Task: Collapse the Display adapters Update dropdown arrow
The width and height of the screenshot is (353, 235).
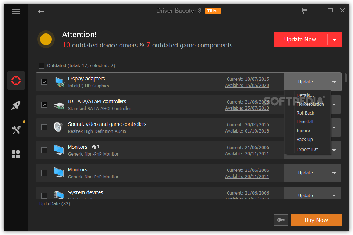Action: (x=334, y=82)
